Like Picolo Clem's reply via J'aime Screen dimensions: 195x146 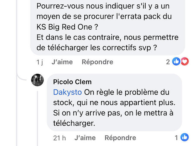[85, 138]
